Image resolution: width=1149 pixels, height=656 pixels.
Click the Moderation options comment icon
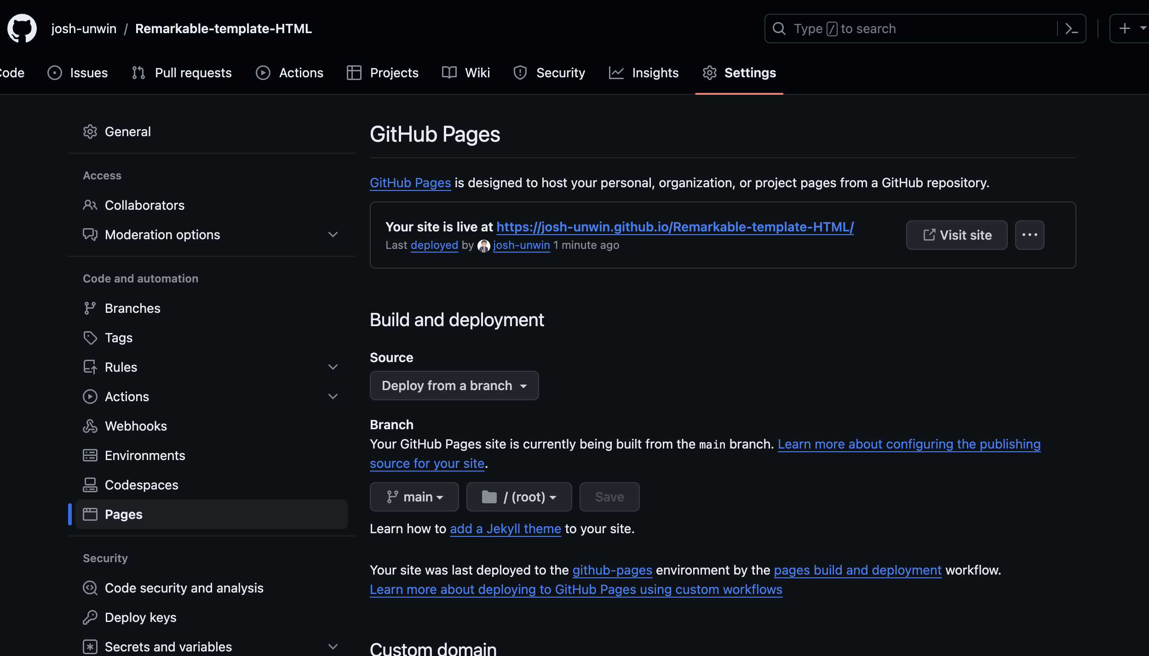click(x=90, y=235)
